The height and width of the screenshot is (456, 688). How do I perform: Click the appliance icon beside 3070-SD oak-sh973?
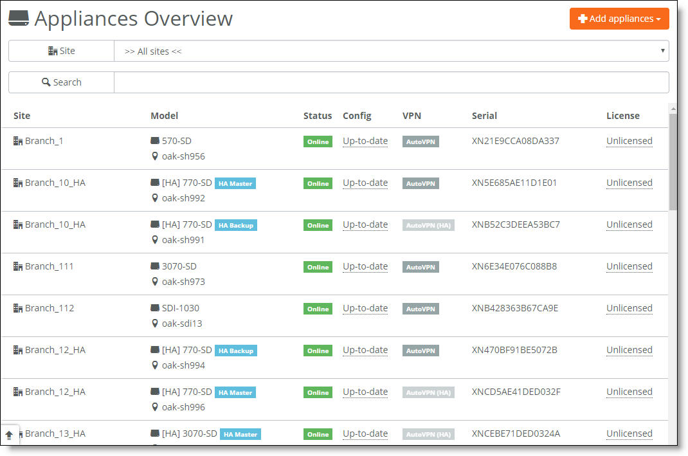pos(155,266)
